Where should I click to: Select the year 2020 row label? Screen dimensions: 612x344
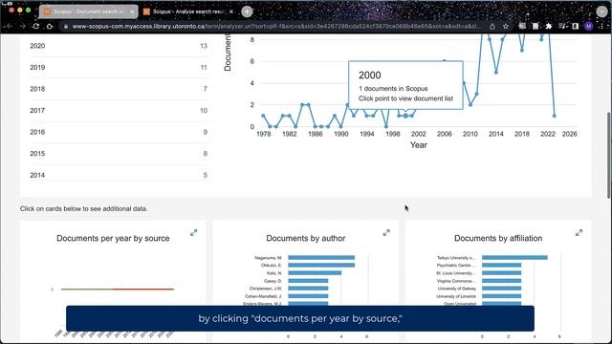(x=37, y=46)
